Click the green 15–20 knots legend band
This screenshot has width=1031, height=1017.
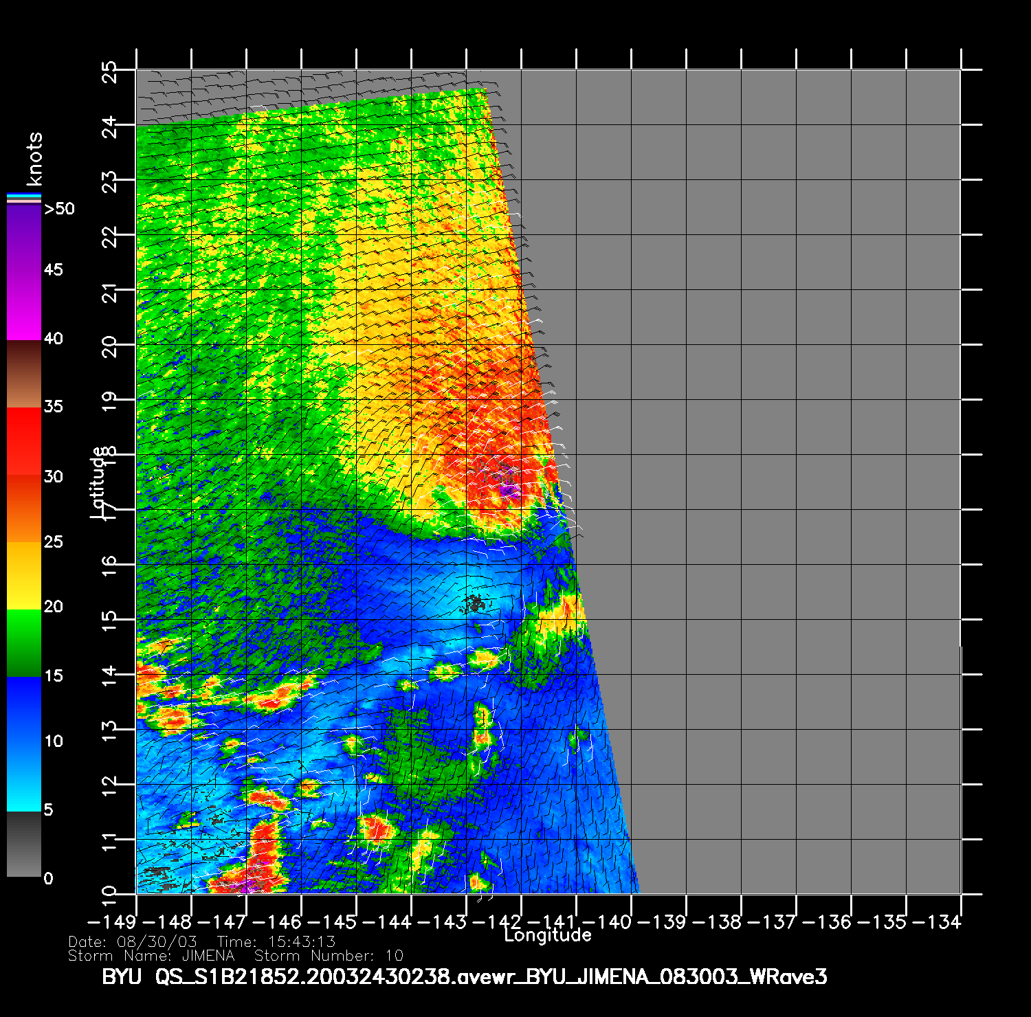pos(24,642)
